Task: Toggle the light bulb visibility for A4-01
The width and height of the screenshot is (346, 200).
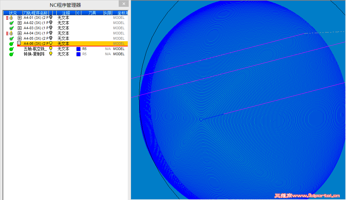Action: 51,17
